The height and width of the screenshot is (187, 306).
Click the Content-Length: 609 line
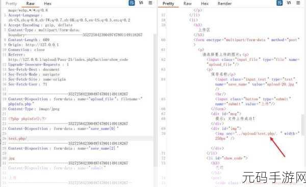[x=29, y=40]
